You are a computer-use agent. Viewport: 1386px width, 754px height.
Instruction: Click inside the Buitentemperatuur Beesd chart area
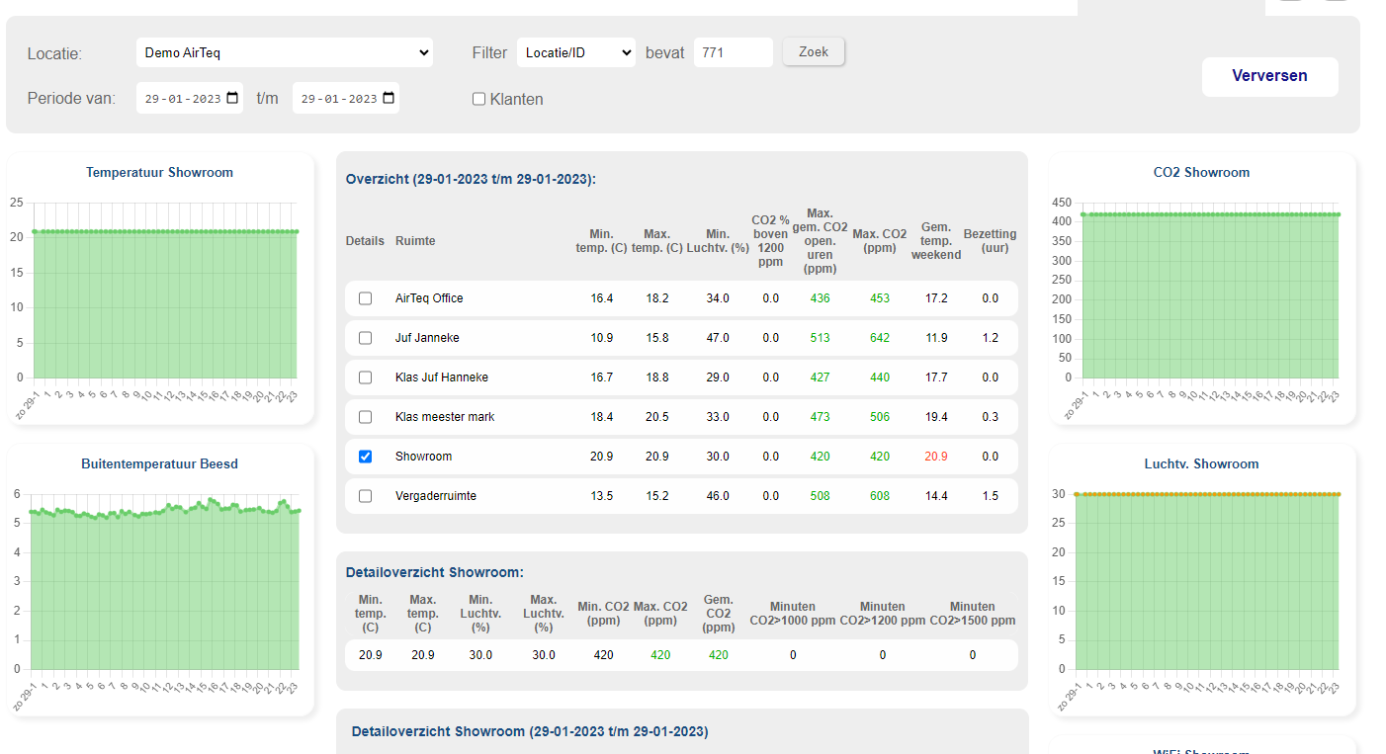click(x=164, y=583)
